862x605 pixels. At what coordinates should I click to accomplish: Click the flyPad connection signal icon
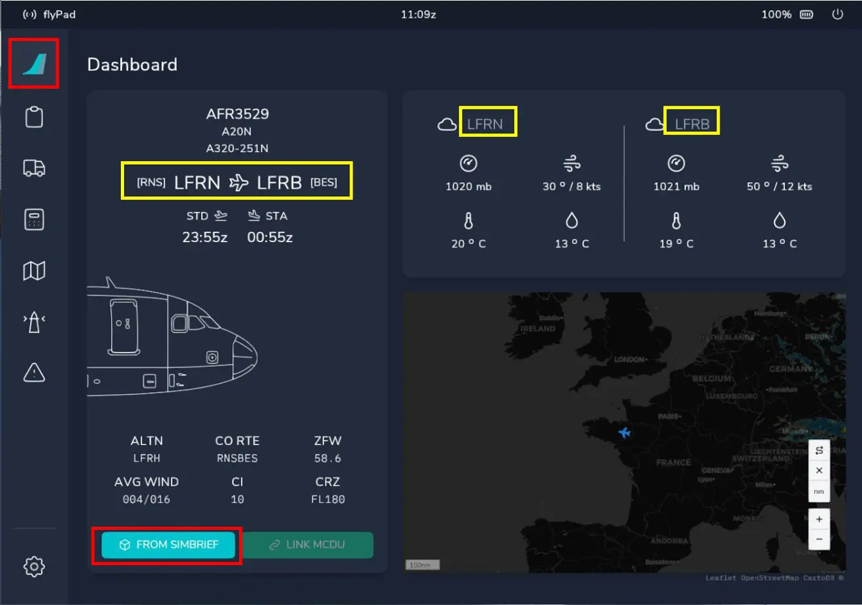pyautogui.click(x=29, y=14)
